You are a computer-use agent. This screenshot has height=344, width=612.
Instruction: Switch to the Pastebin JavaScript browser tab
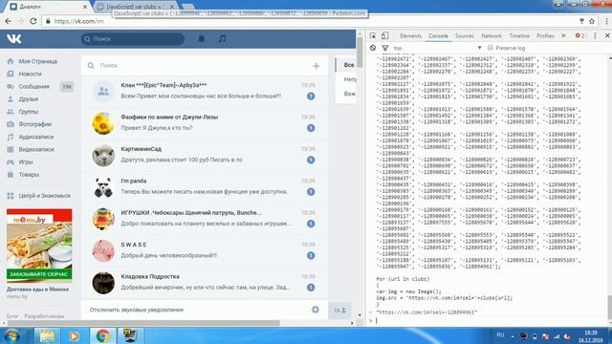[134, 7]
